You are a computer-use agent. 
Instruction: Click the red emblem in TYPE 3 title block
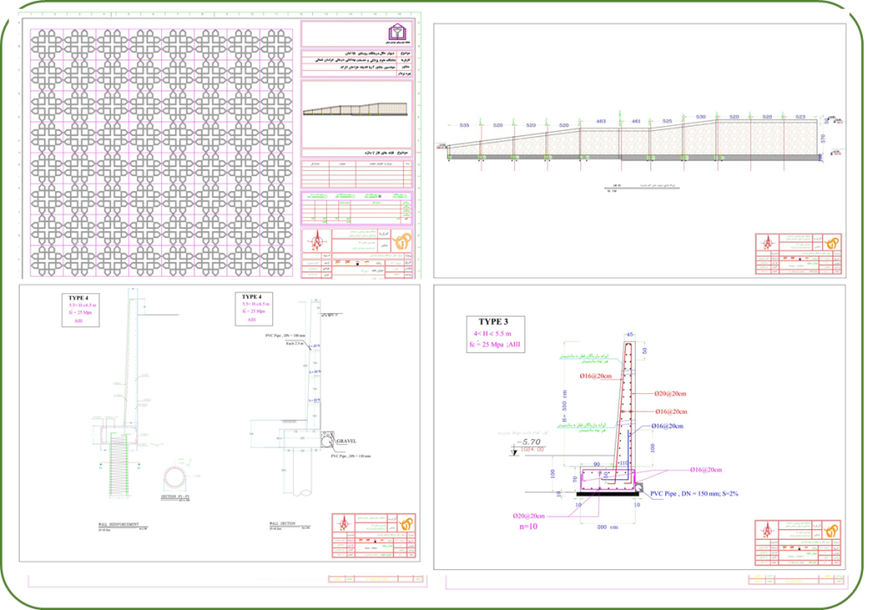(767, 530)
